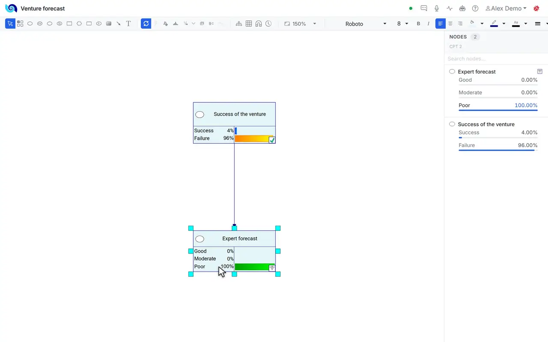Open the help question mark icon
The height and width of the screenshot is (342, 548).
coord(475,8)
